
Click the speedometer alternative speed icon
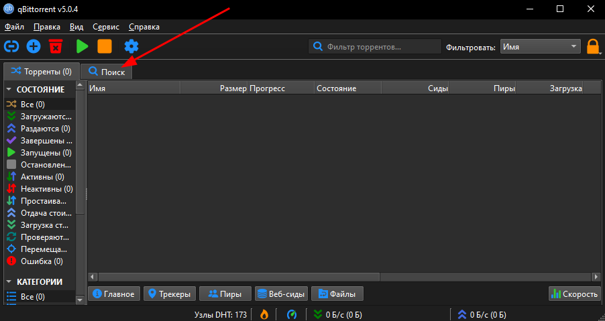click(292, 314)
